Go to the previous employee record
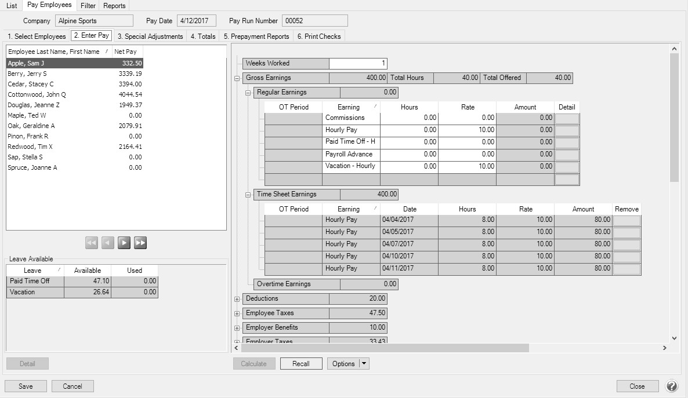This screenshot has width=688, height=398. tap(108, 243)
